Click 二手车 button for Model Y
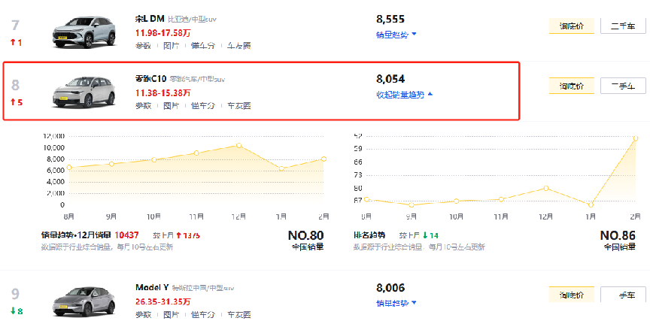 coord(623,295)
